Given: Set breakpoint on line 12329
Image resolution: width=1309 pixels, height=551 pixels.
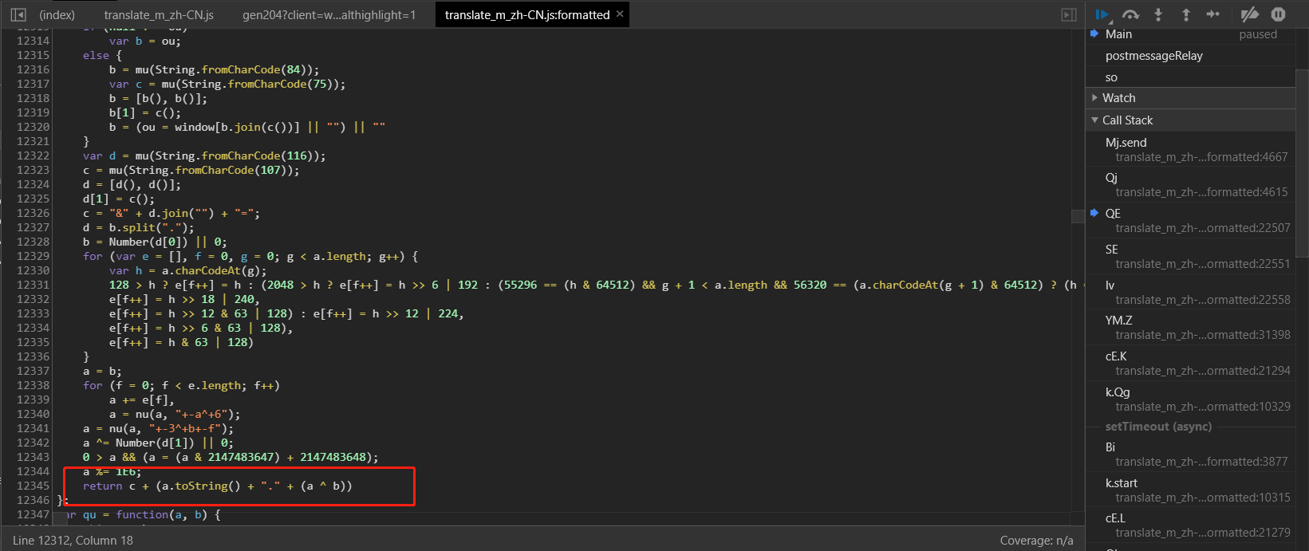Looking at the screenshot, I should pyautogui.click(x=33, y=256).
